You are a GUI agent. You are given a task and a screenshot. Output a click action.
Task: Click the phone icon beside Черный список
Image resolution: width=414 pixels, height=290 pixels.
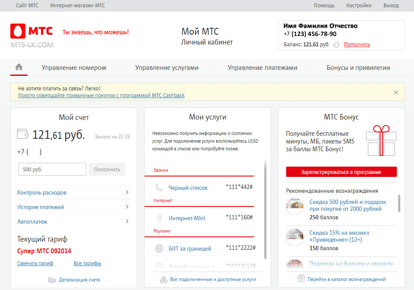159,188
